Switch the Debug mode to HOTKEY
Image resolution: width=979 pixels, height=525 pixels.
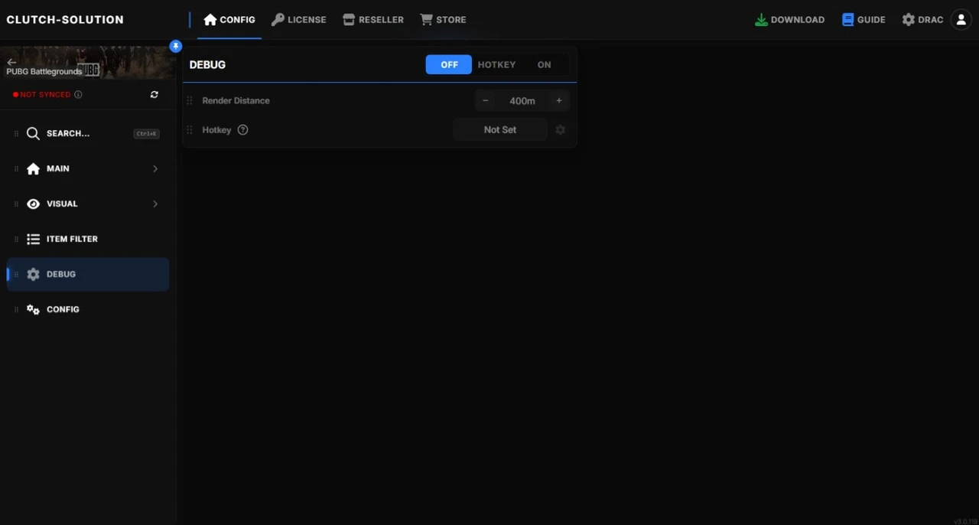point(496,65)
